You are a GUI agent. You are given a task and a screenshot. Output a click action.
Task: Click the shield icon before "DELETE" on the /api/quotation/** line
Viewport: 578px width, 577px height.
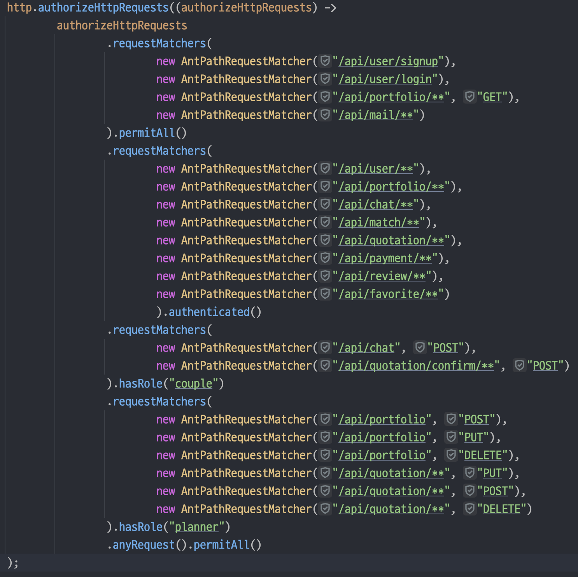pos(470,509)
